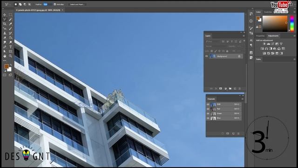Select the Rectangle shape tool
The width and height of the screenshot is (298, 168).
tap(10, 51)
